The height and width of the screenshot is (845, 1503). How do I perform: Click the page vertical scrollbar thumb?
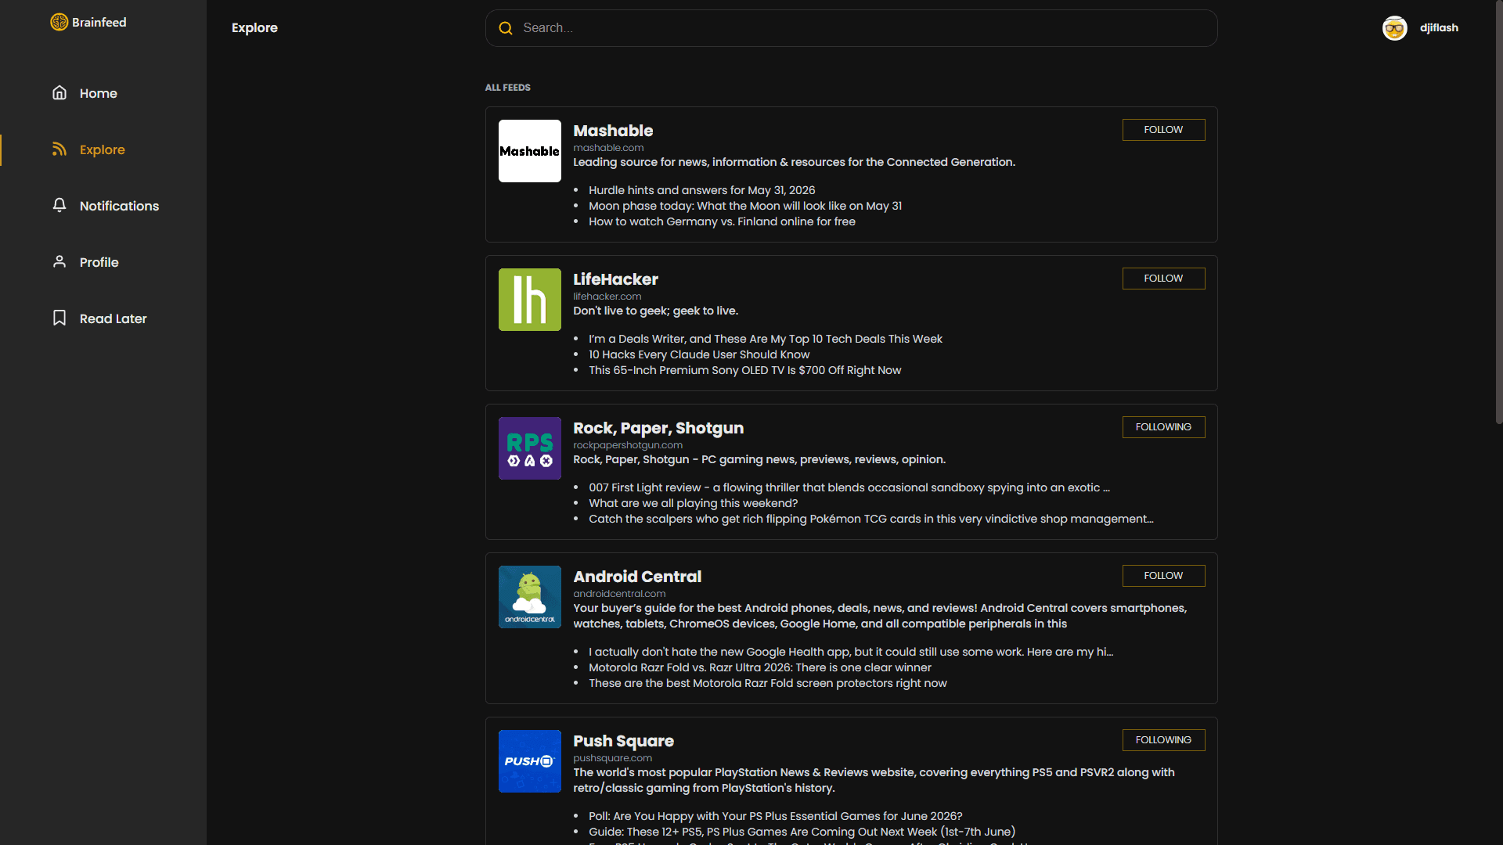(x=1499, y=212)
